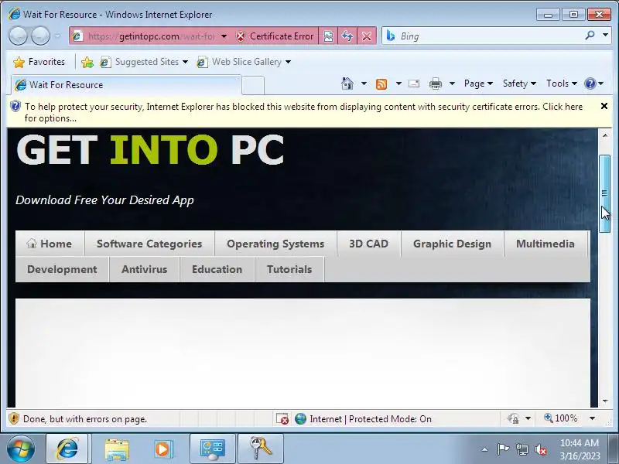Click Internet Explorer taskbar icon

(x=68, y=449)
